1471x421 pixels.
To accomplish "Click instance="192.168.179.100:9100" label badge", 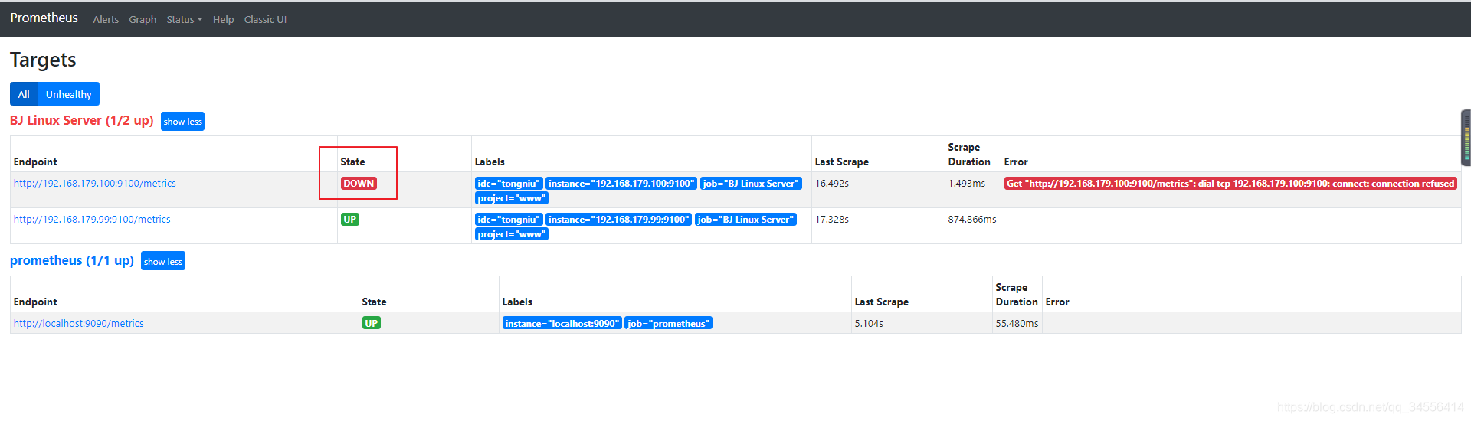I will click(621, 184).
